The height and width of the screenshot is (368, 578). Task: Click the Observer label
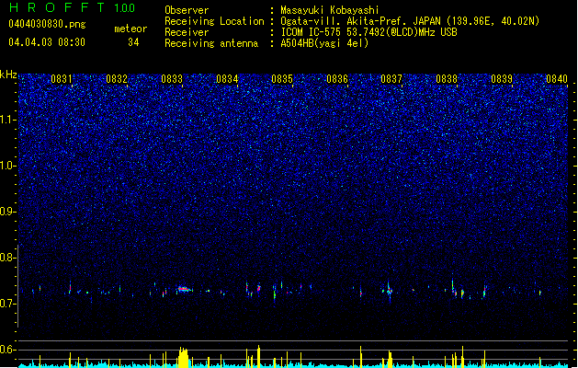pos(187,10)
